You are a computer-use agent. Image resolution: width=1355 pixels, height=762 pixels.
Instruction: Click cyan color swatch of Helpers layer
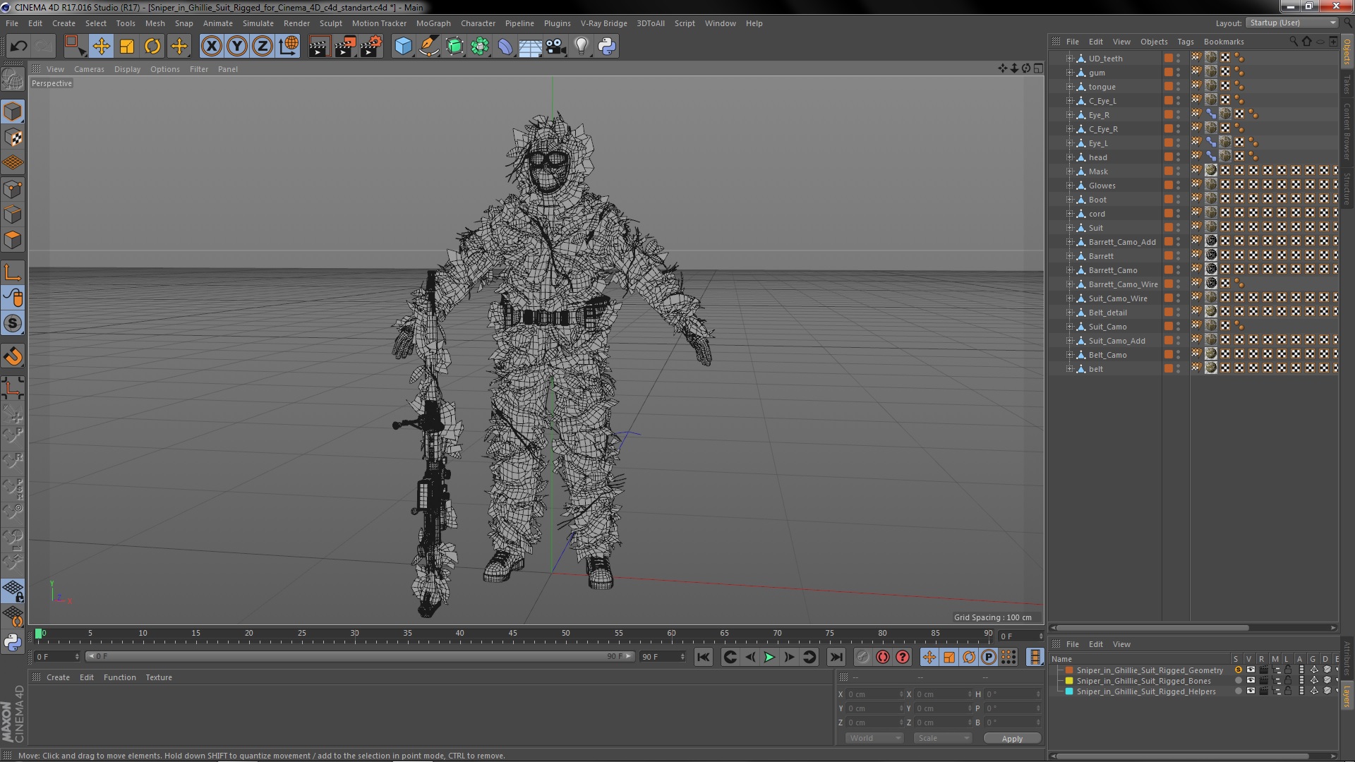(x=1069, y=691)
